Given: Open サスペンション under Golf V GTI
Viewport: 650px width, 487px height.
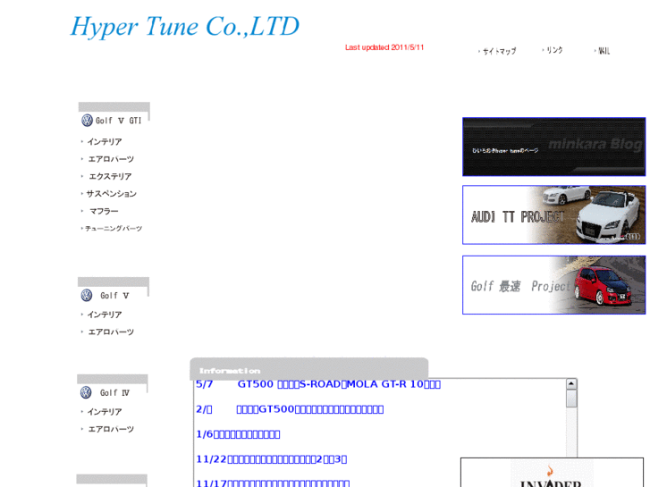Looking at the screenshot, I should pyautogui.click(x=111, y=194).
